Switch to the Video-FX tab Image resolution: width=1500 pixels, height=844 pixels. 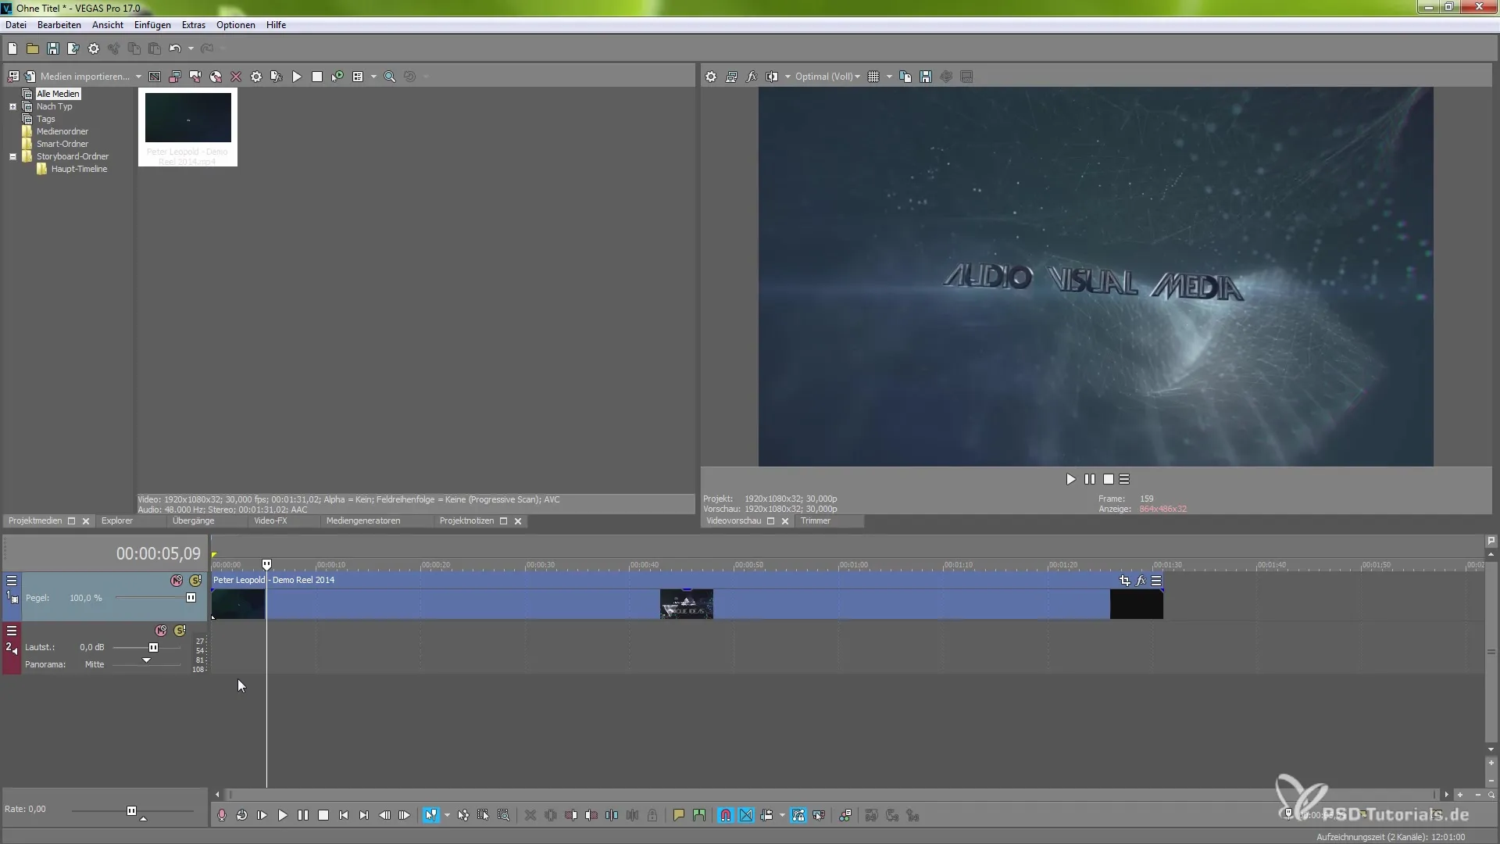[x=270, y=520]
